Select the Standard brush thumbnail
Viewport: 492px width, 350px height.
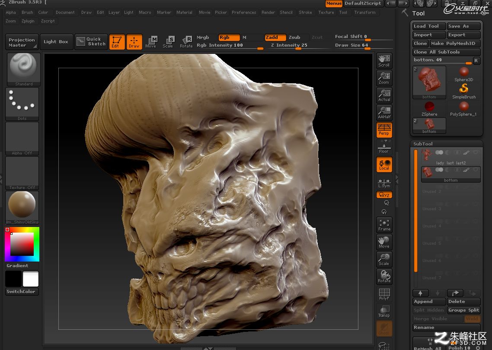(23, 69)
